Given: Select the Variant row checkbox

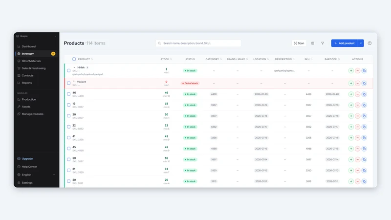Looking at the screenshot, I should tap(68, 83).
